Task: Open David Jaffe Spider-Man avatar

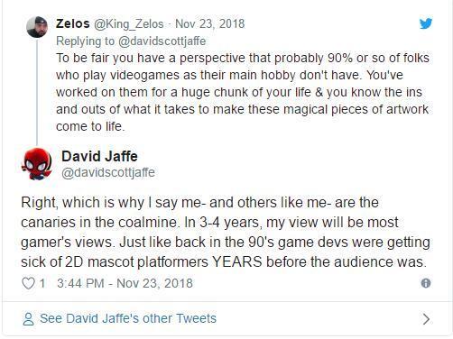Action: 37,164
